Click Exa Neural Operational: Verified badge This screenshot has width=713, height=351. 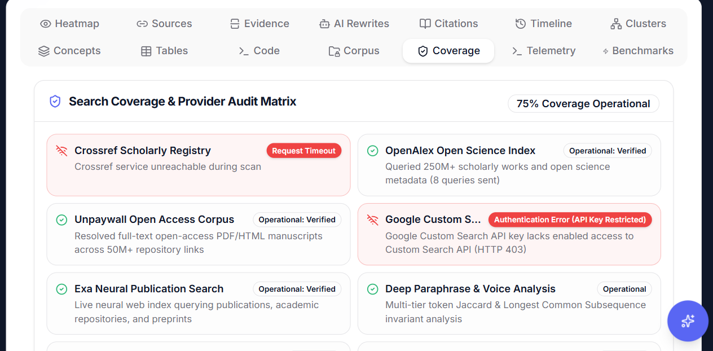pyautogui.click(x=297, y=289)
